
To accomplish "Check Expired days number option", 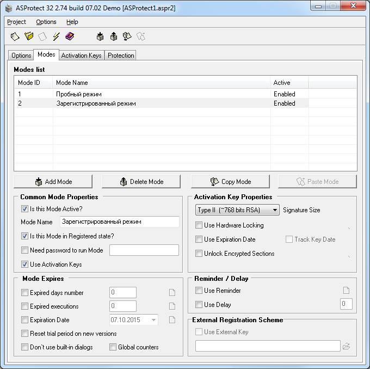I will 24,292.
